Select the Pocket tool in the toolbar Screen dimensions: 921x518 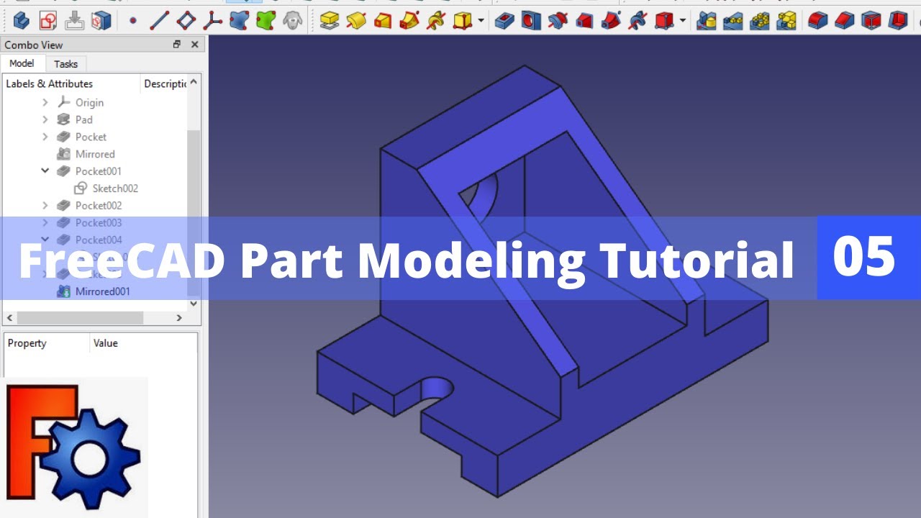coord(504,20)
